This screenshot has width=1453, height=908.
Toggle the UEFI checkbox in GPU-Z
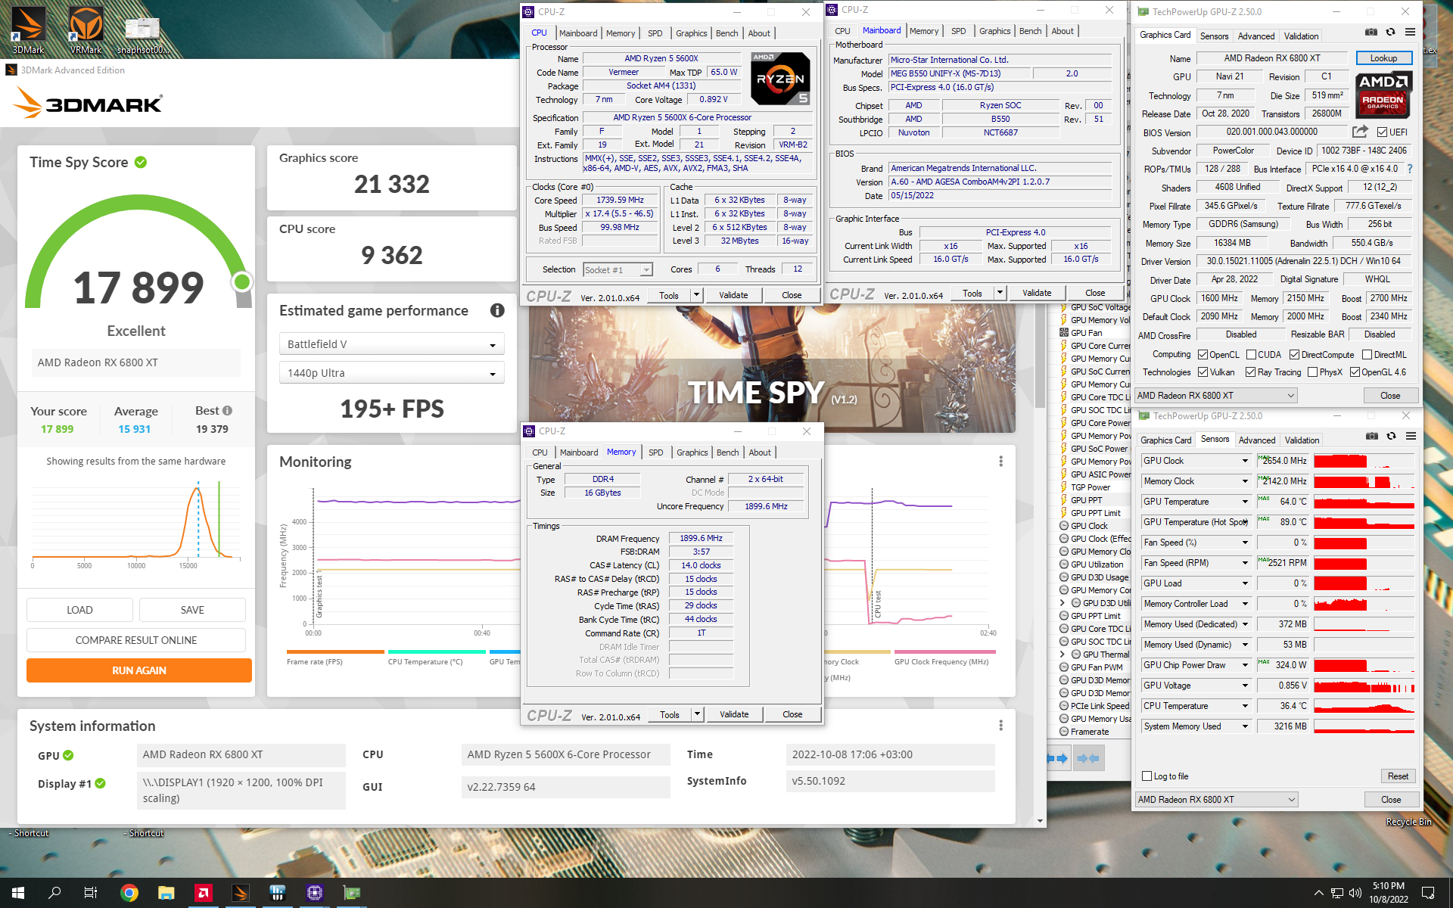[1382, 132]
